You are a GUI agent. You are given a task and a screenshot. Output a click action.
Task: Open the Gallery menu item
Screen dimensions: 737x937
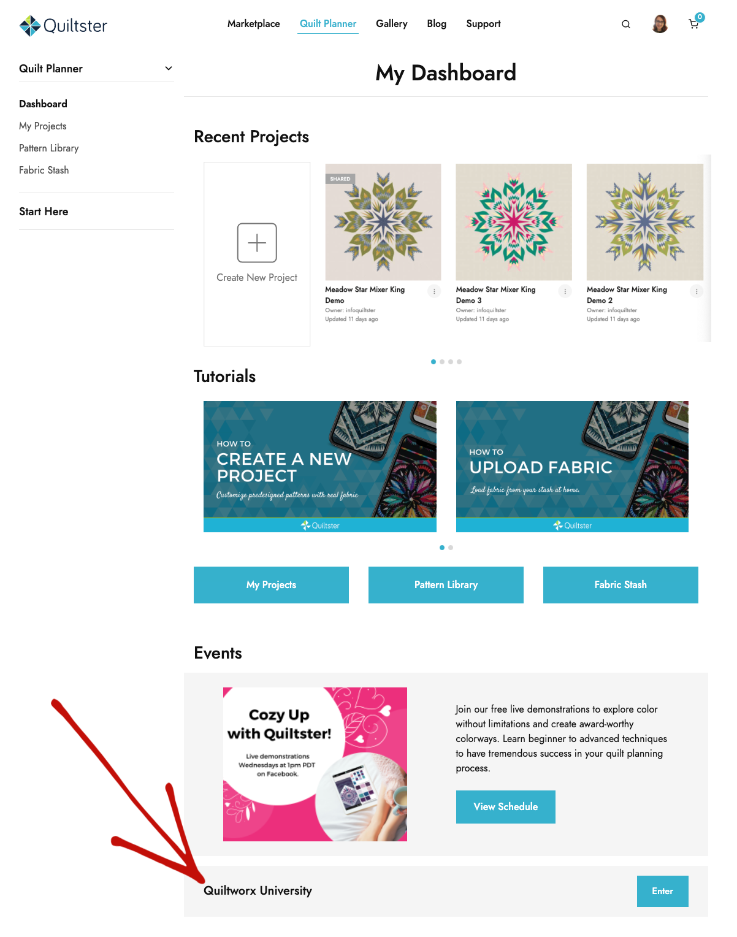(x=392, y=24)
